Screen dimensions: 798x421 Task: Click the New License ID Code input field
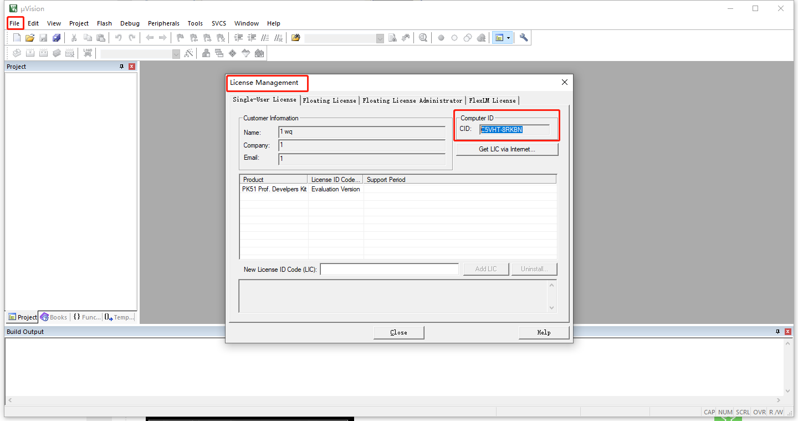click(x=390, y=269)
